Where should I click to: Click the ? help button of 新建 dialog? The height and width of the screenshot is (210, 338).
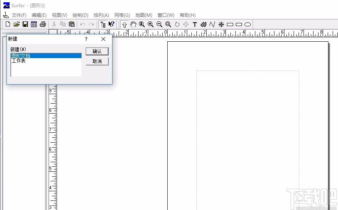tap(86, 39)
